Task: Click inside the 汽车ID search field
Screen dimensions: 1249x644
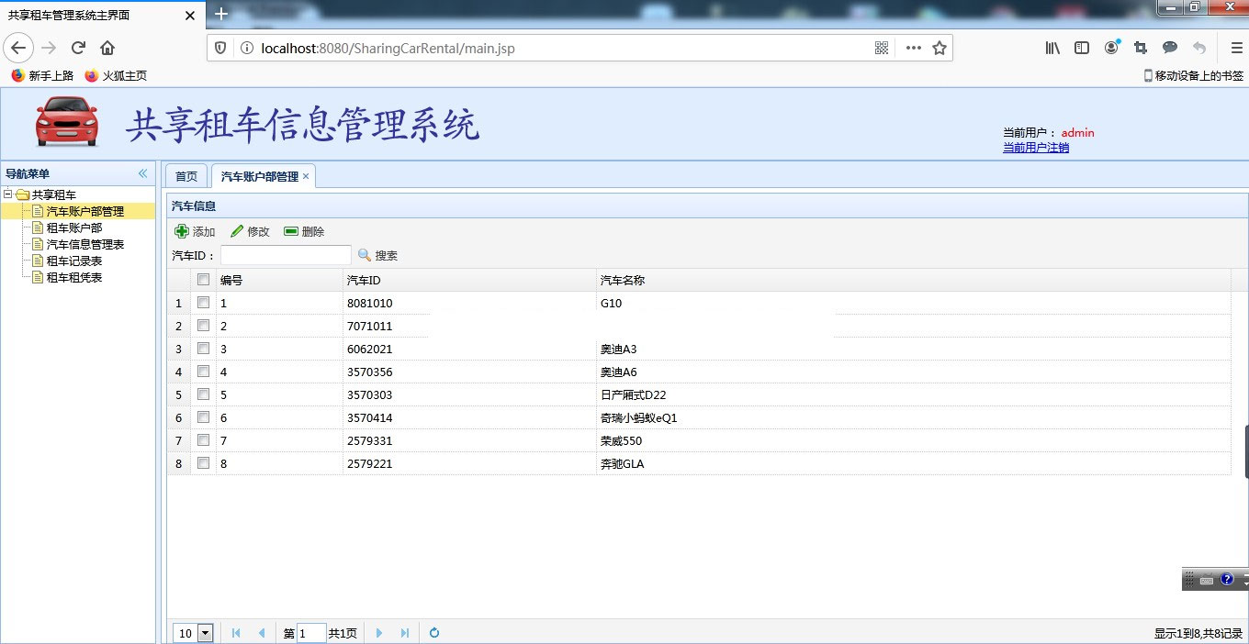Action: pyautogui.click(x=285, y=255)
